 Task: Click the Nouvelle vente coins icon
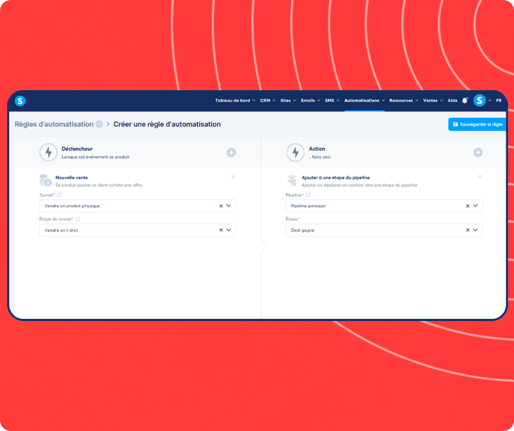pyautogui.click(x=45, y=180)
